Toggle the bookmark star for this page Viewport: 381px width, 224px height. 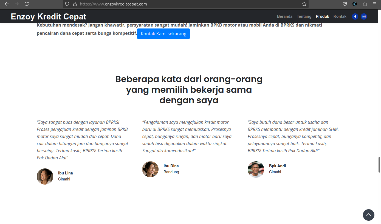[304, 4]
